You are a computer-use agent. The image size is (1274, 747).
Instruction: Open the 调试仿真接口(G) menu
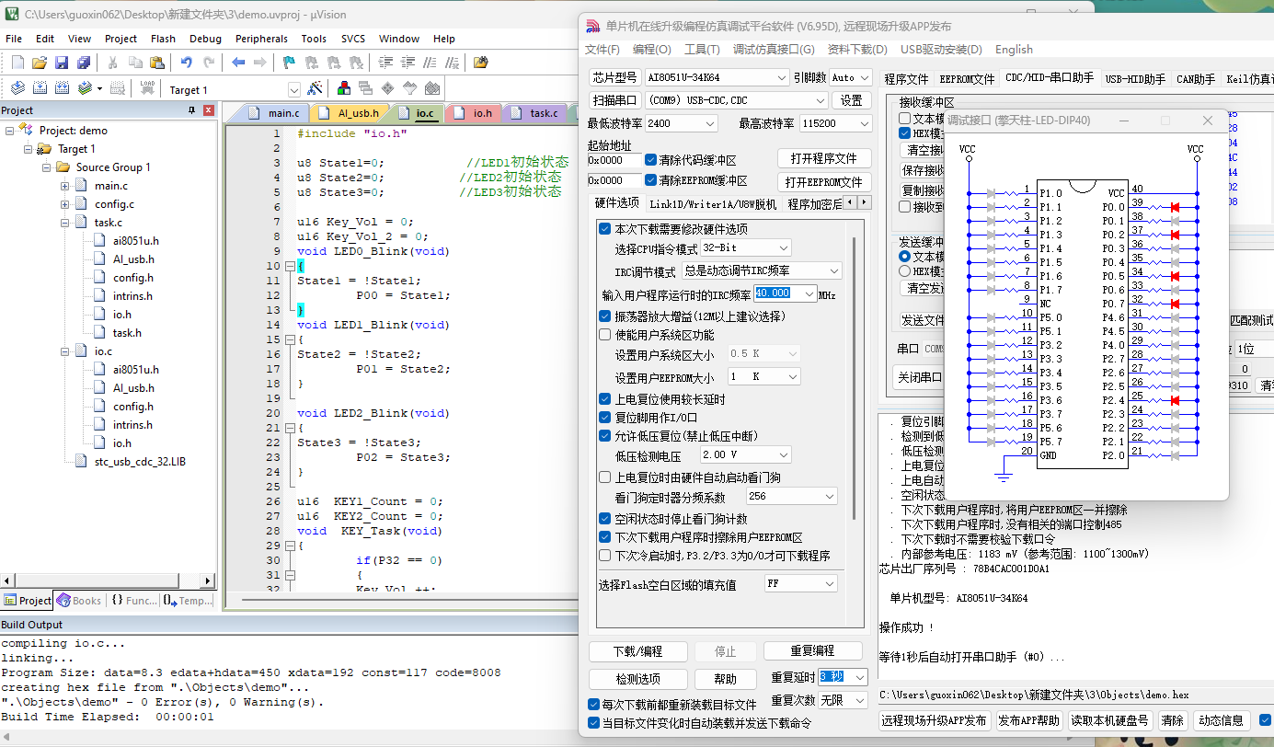coord(774,50)
